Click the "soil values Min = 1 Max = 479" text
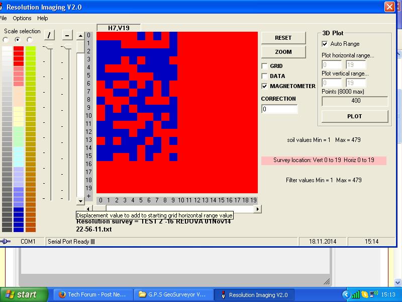 (324, 140)
